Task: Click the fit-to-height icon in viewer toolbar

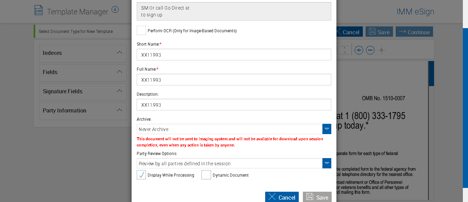Action: tap(345, 50)
